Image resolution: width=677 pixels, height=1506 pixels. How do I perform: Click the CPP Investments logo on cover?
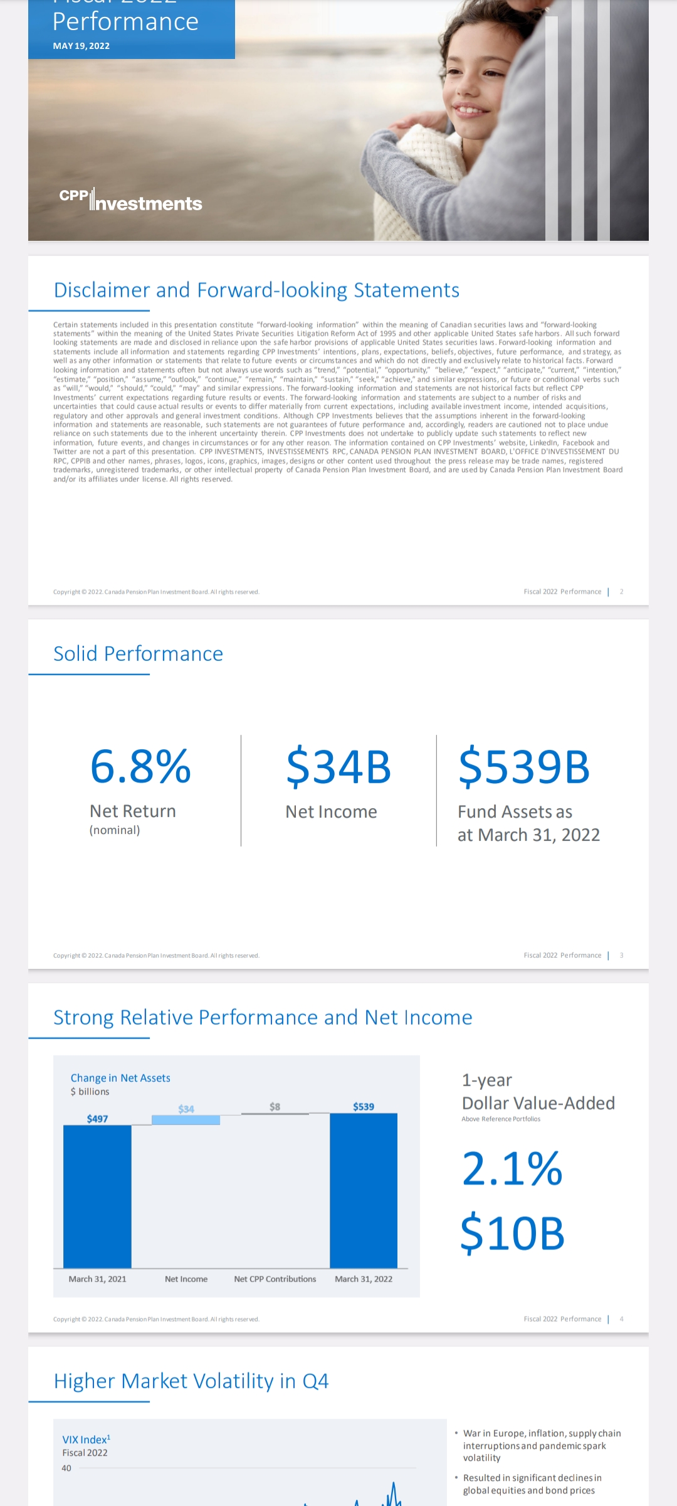[x=130, y=200]
